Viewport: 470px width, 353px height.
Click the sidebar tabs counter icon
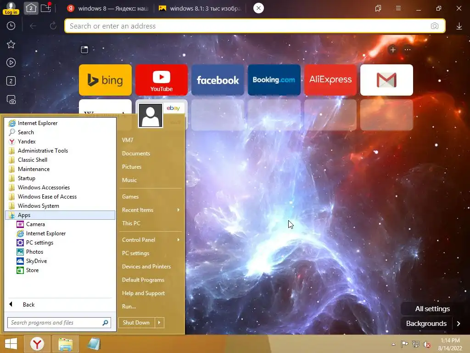pyautogui.click(x=11, y=81)
